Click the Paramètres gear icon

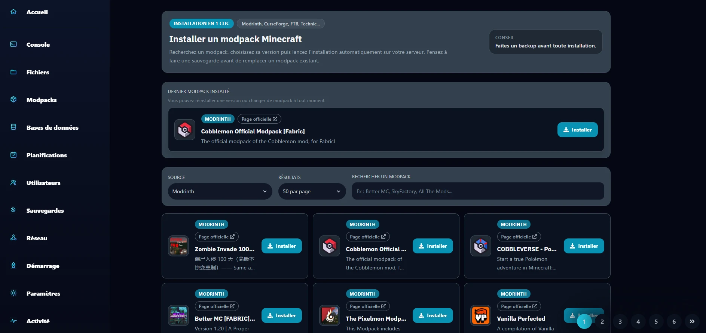click(13, 293)
